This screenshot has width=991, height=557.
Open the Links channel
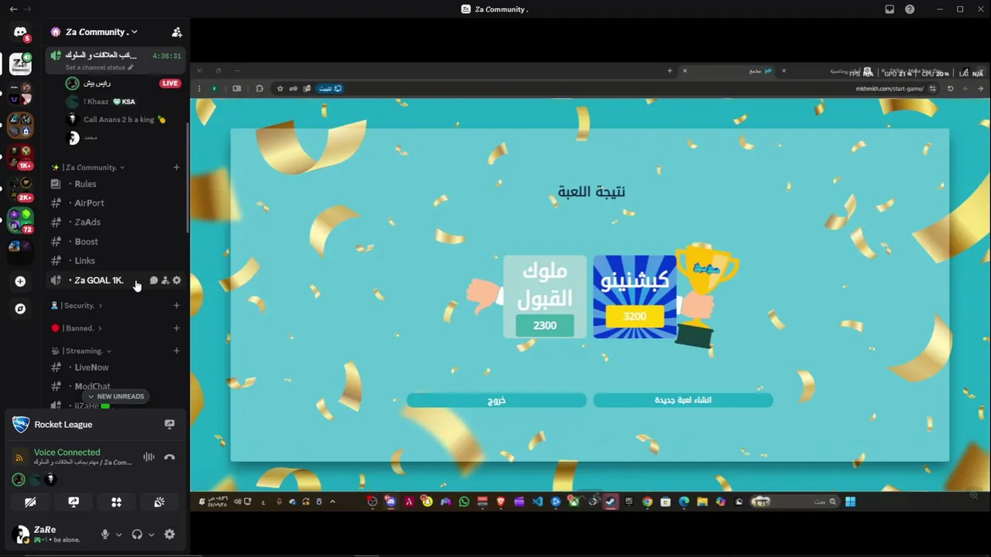click(116, 261)
